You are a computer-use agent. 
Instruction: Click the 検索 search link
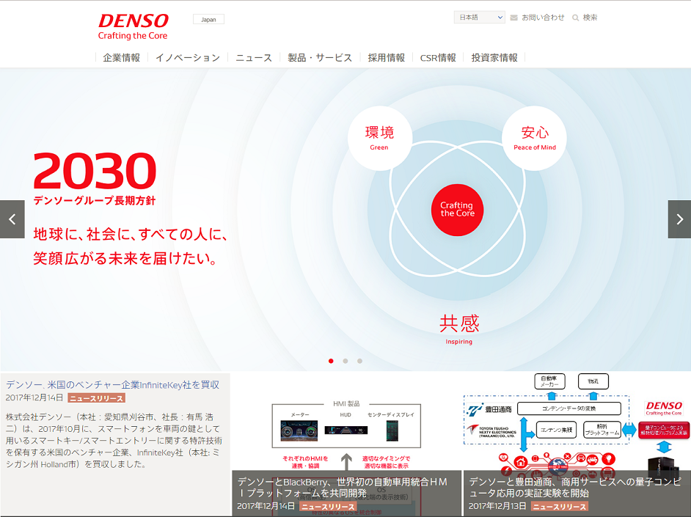(590, 18)
